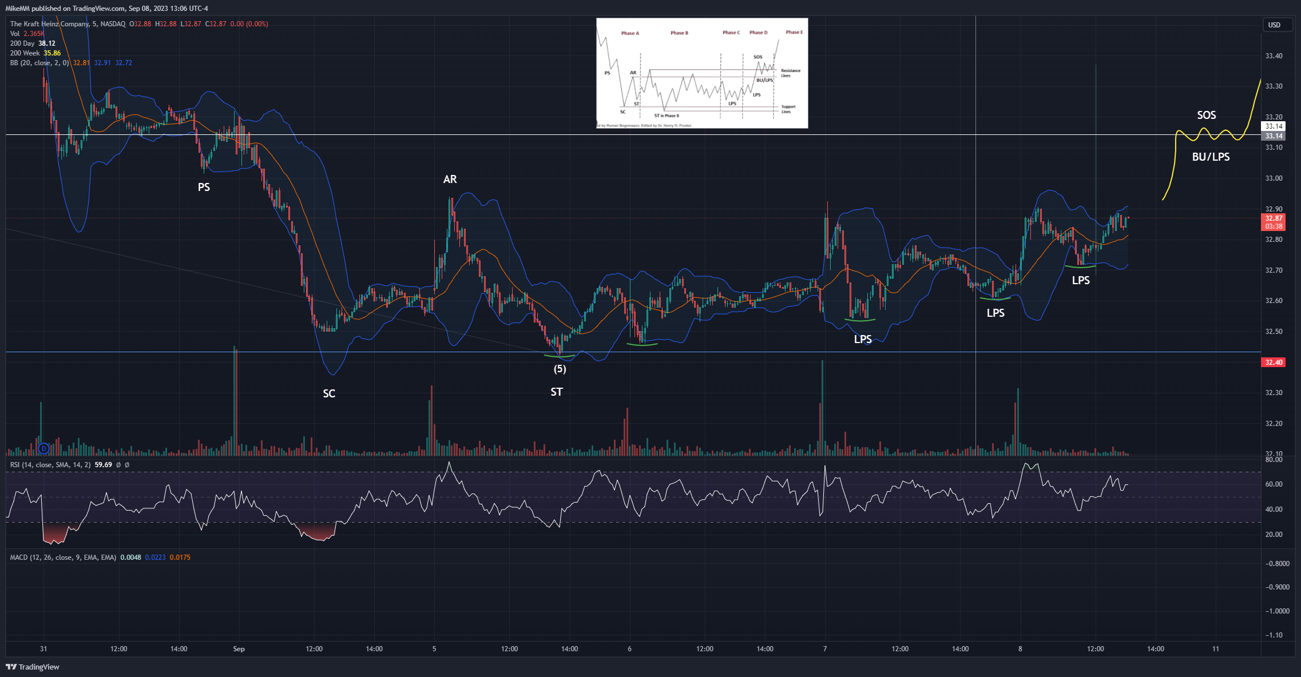The image size is (1301, 677).
Task: Select the PS annotation label
Action: point(204,188)
